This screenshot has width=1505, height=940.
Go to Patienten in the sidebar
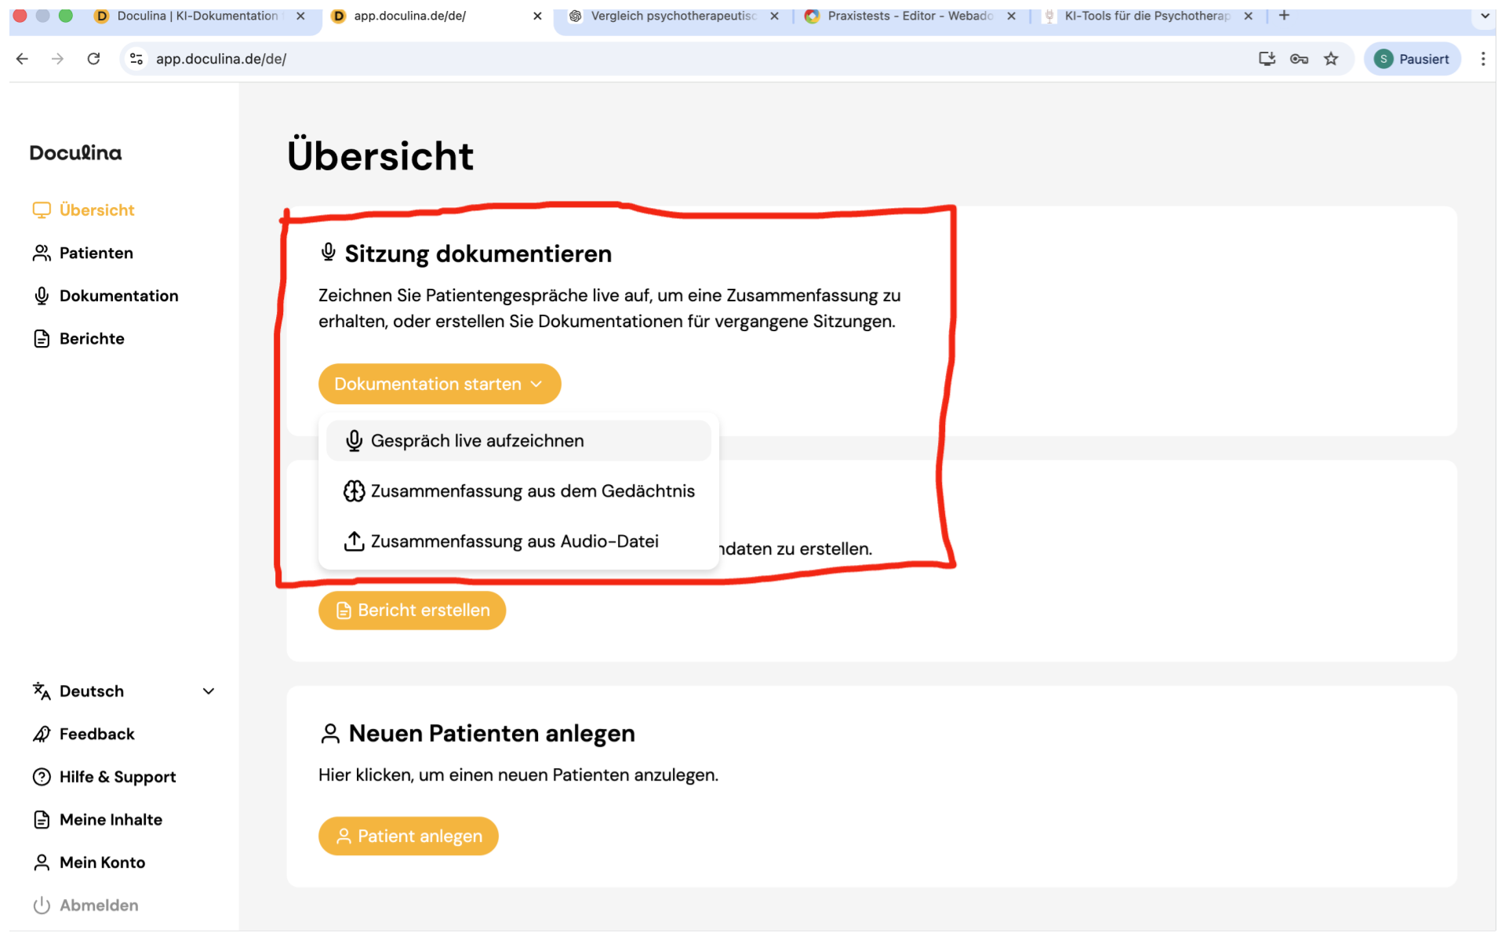click(x=83, y=253)
